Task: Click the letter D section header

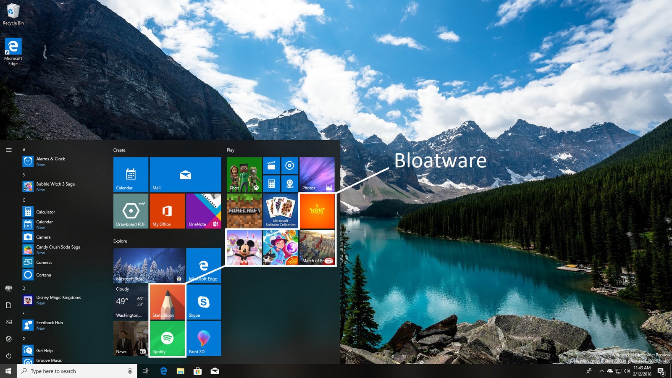Action: (24, 289)
